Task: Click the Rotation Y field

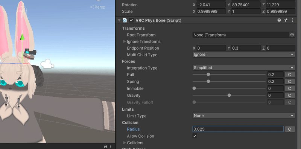Action: tap(246, 5)
